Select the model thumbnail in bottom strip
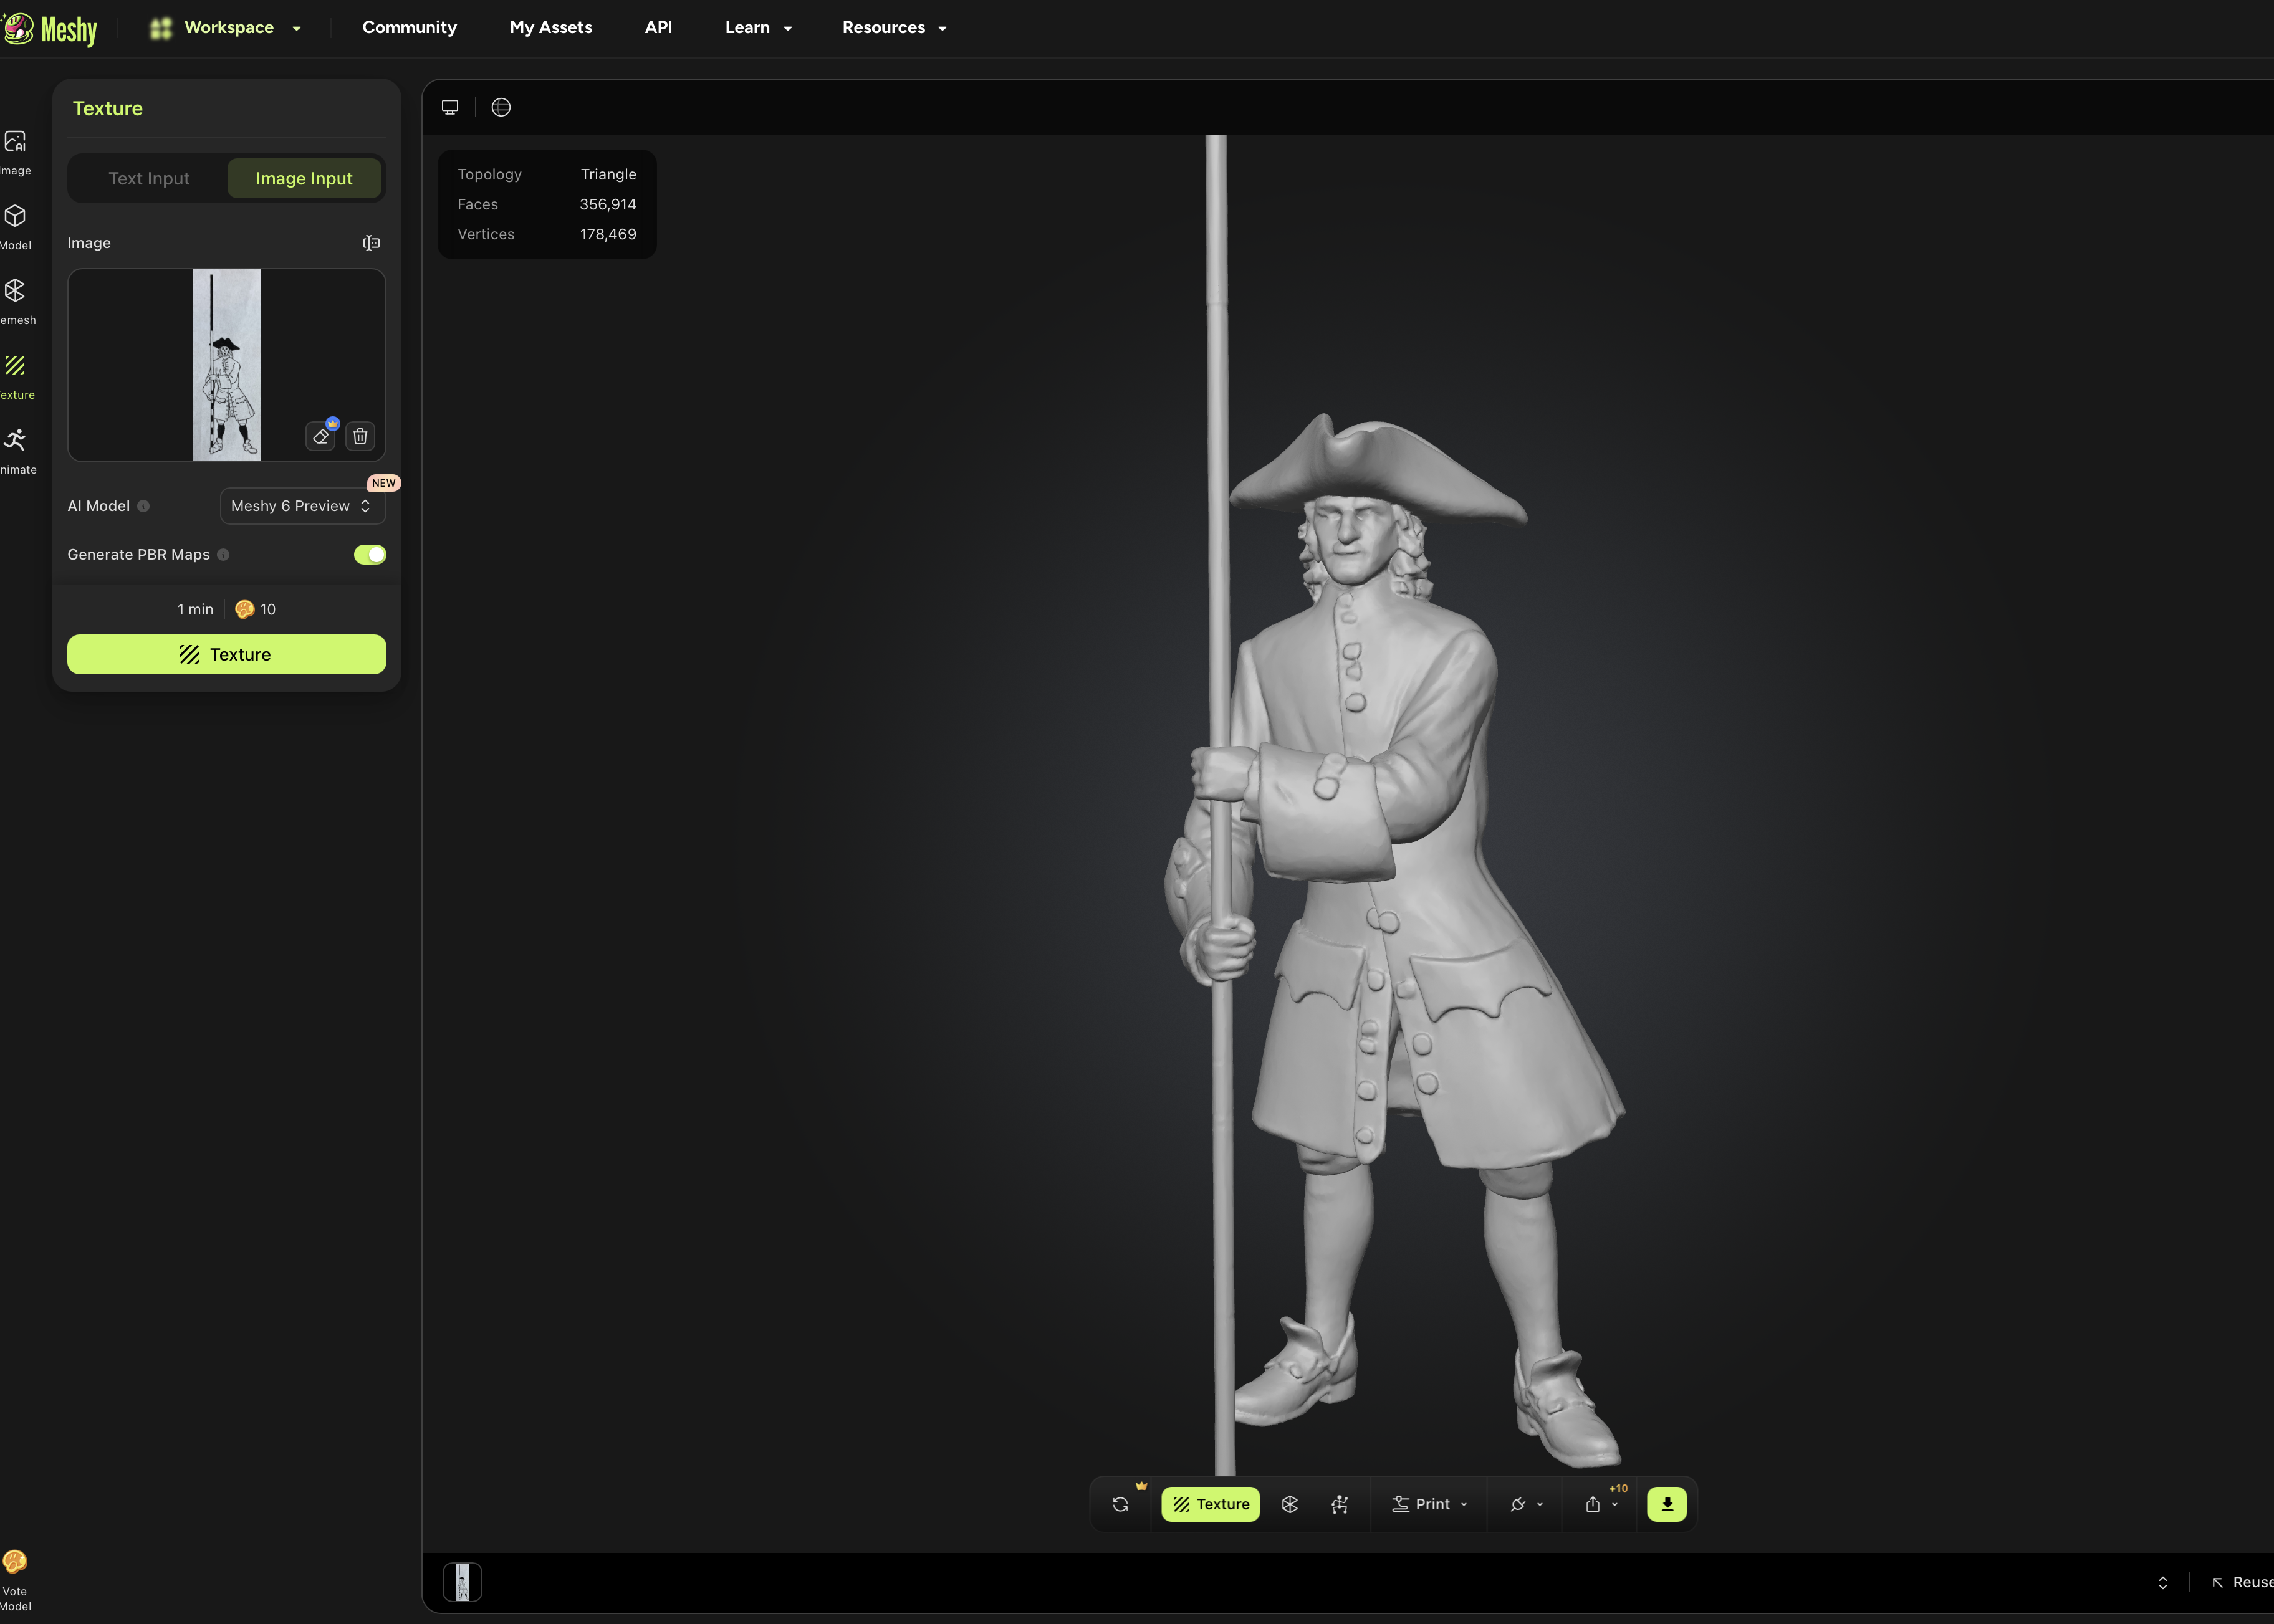This screenshot has height=1624, width=2274. 462,1582
